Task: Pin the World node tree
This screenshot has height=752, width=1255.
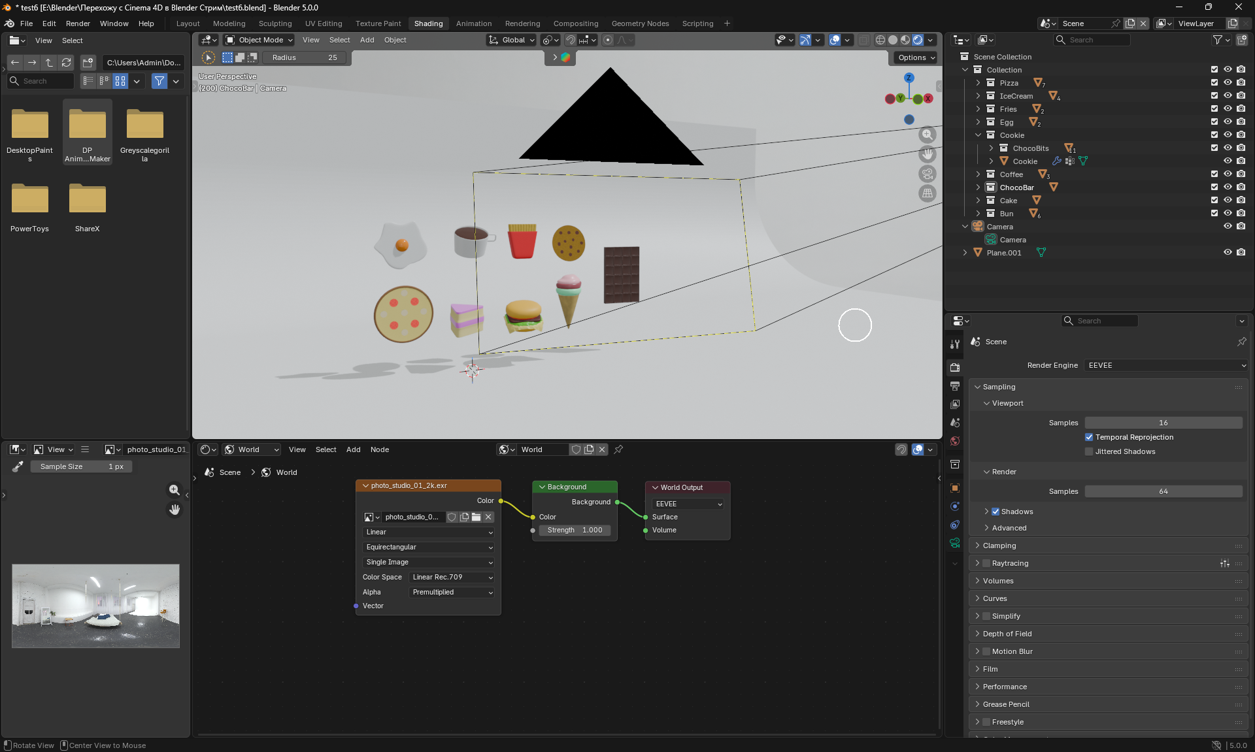Action: [x=618, y=450]
